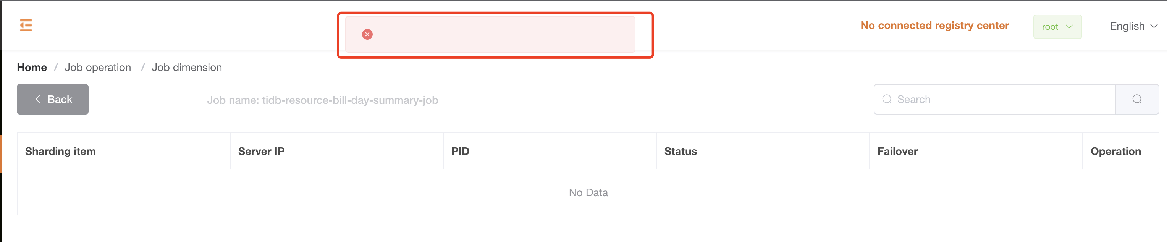Click the Status column header

pos(680,151)
